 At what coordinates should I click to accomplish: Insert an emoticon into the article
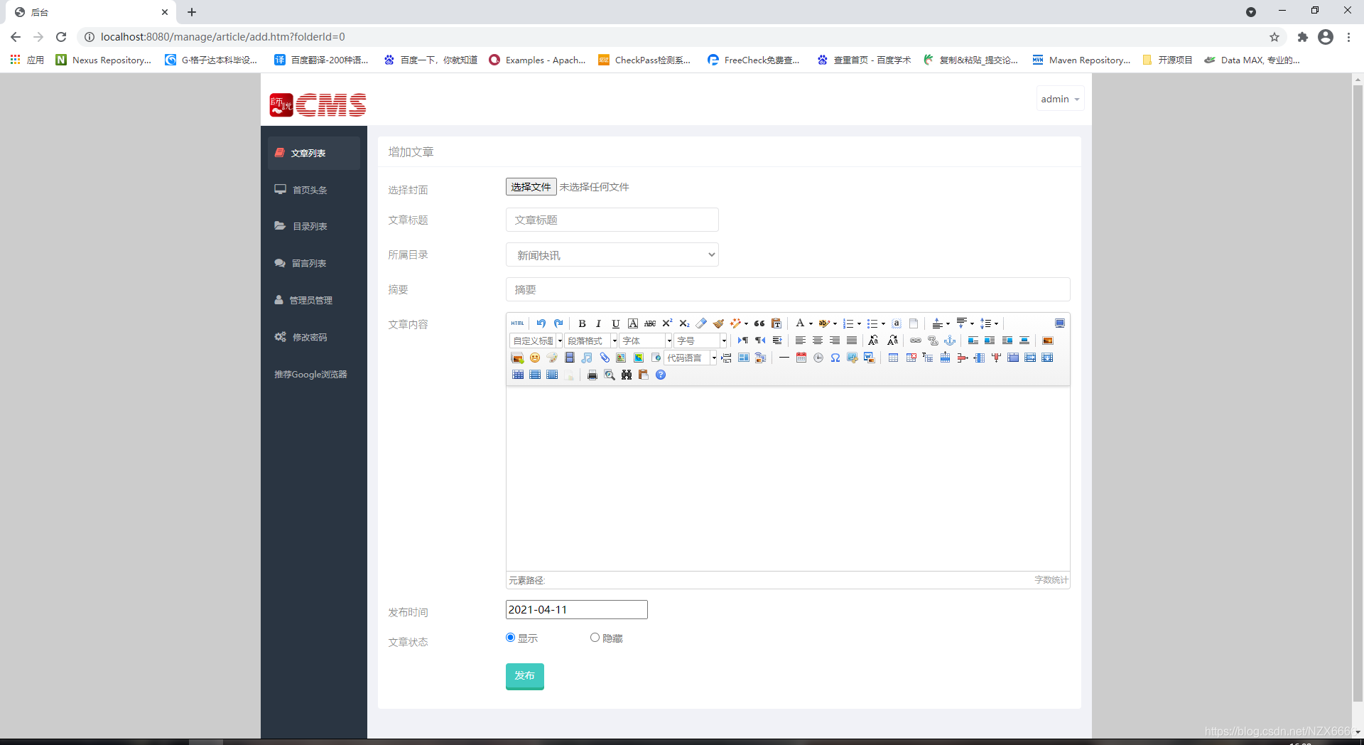535,358
